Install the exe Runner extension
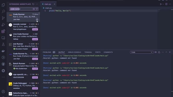This screenshot has width=173, height=97. (x=35, y=49)
